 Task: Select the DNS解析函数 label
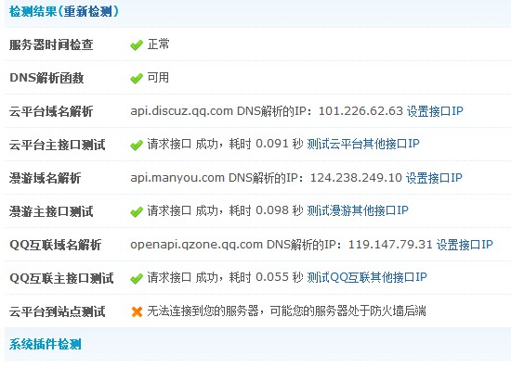(46, 78)
